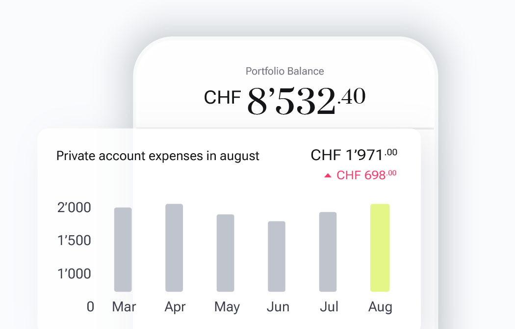
Task: Select the March expense bar
Action: tap(123, 249)
